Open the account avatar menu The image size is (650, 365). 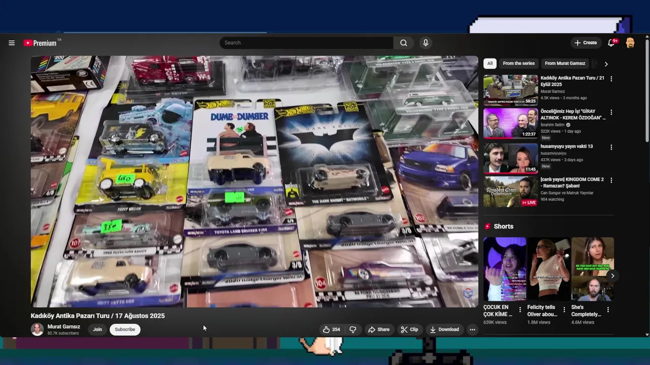click(x=630, y=43)
